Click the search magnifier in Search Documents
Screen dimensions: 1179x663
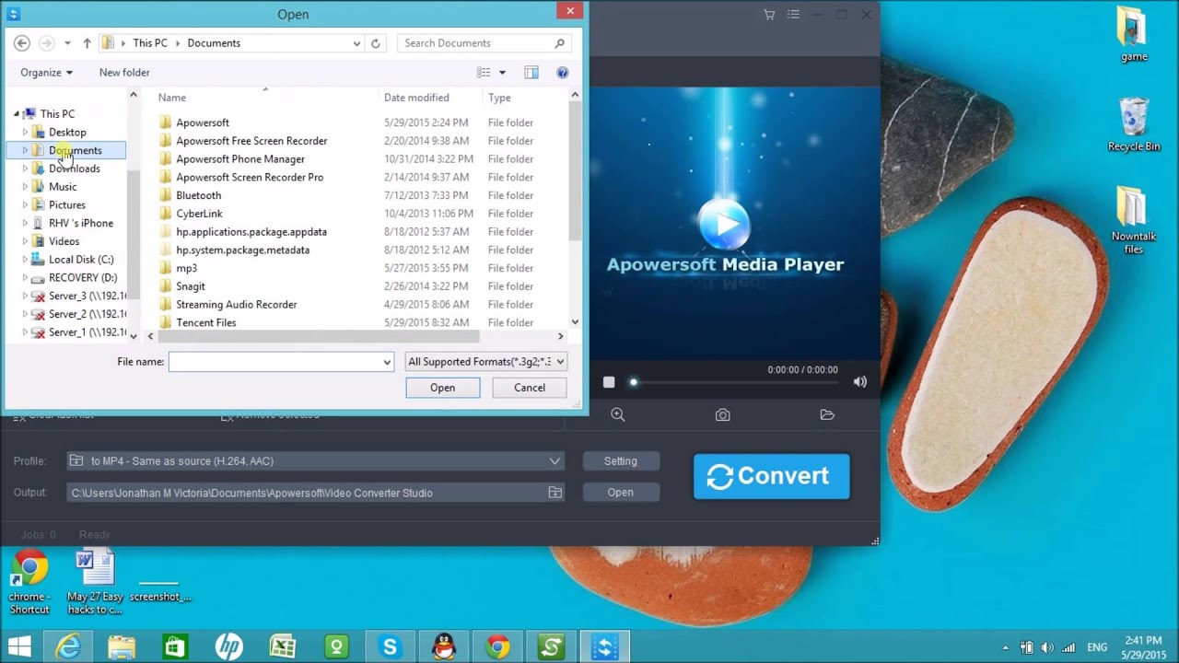(x=559, y=43)
